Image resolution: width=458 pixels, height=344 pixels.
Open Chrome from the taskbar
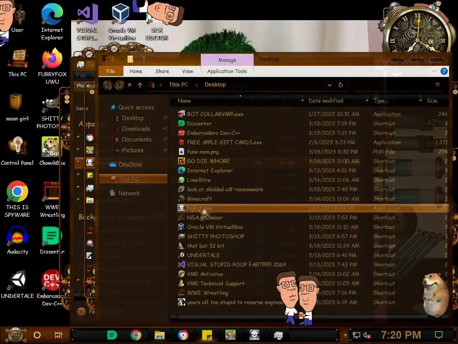coord(136,335)
